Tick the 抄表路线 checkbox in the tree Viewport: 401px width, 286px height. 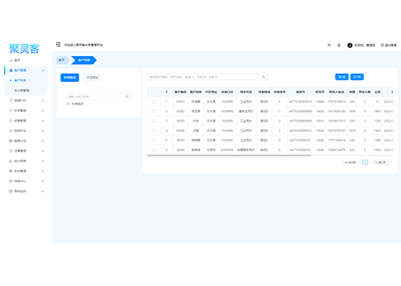68,103
